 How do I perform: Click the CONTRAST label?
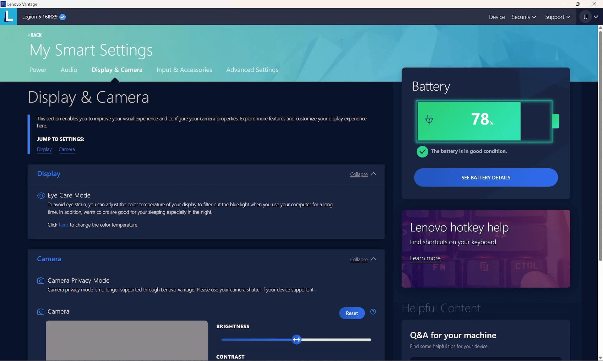click(x=230, y=357)
